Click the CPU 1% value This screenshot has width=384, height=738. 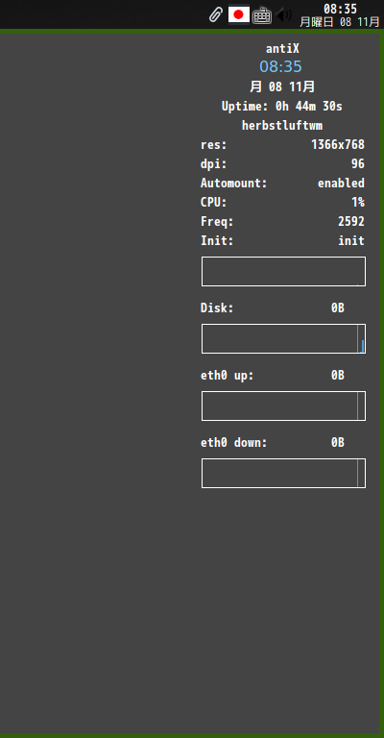tap(358, 203)
